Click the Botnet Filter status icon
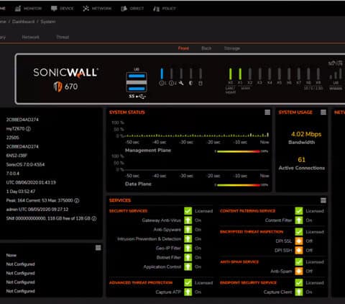Image resolution: width=345 pixels, height=304 pixels. pyautogui.click(x=188, y=257)
